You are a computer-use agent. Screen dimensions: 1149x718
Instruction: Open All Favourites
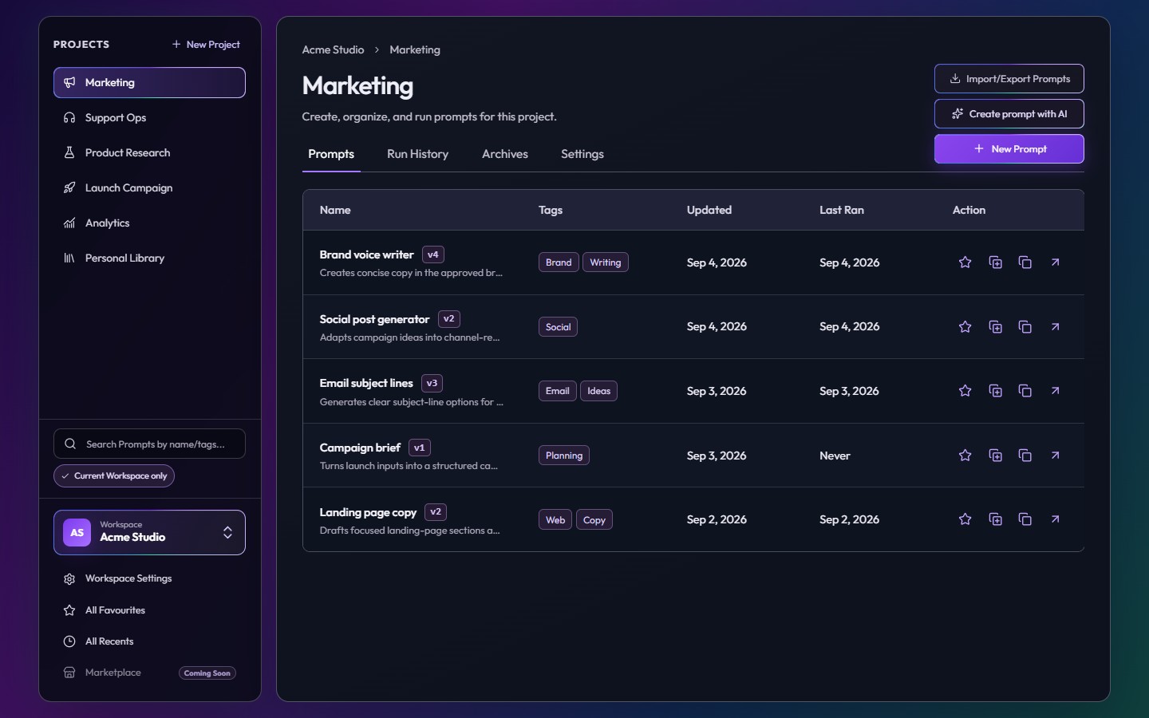pos(149,610)
